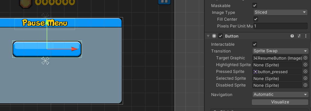
Task: Click the red X-axis move arrow
Action: 74,49
